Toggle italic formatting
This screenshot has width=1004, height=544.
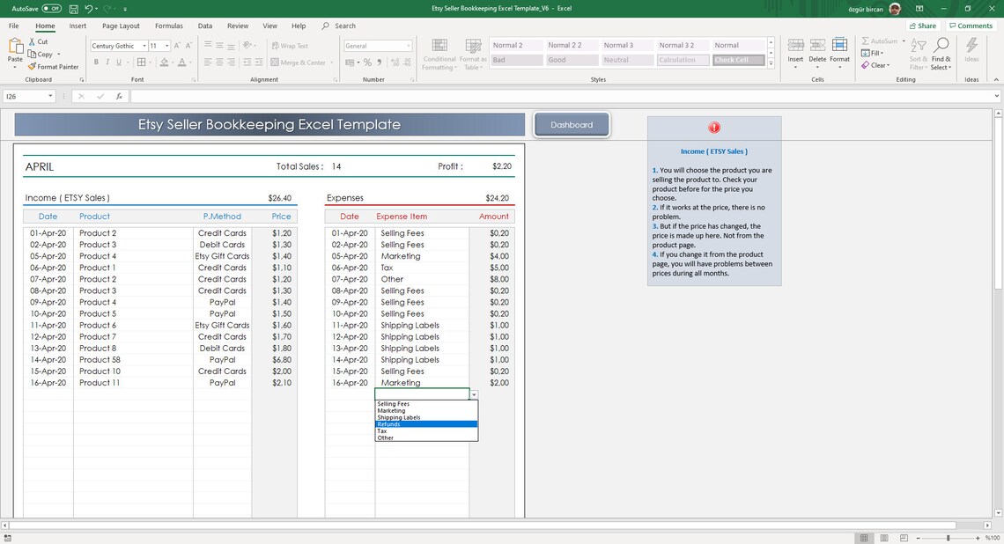coord(107,62)
